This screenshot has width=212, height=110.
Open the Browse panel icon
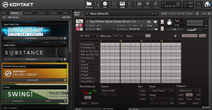click(89, 5)
